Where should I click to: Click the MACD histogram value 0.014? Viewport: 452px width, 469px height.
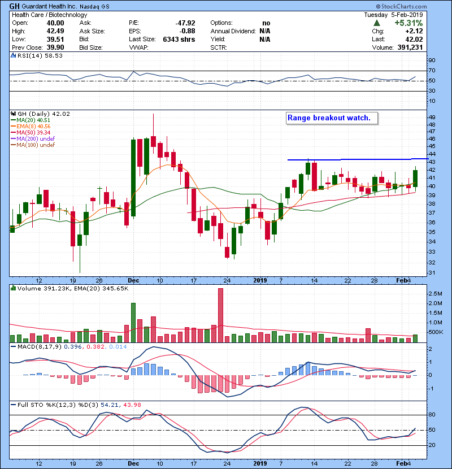pyautogui.click(x=118, y=347)
